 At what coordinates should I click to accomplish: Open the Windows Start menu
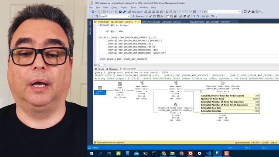coord(92,153)
